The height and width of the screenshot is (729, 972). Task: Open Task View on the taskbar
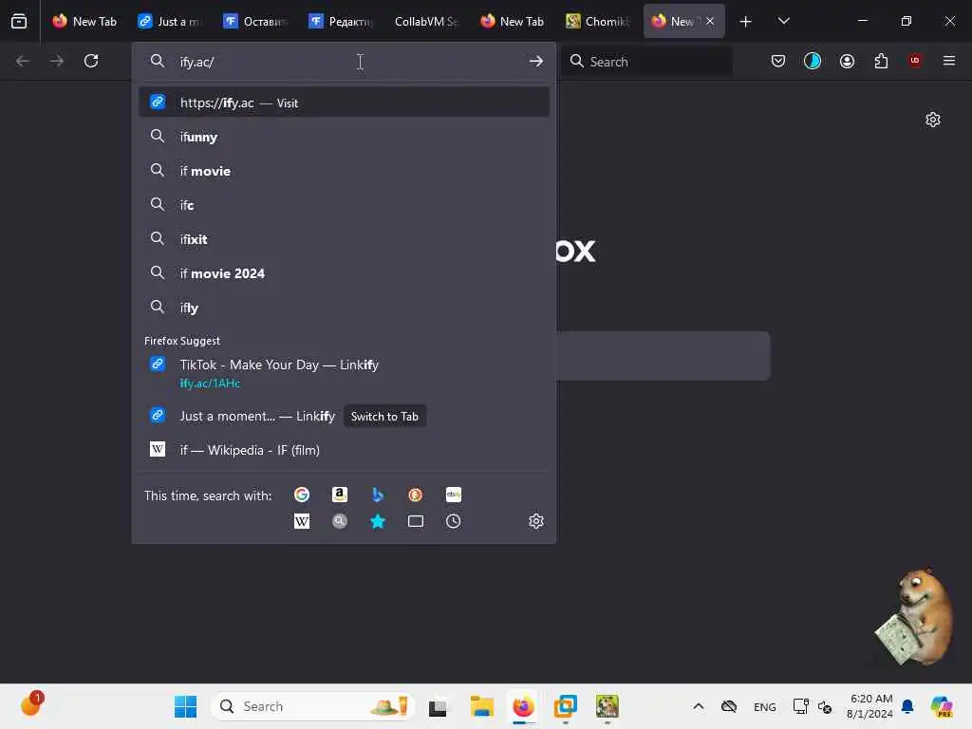coord(438,706)
